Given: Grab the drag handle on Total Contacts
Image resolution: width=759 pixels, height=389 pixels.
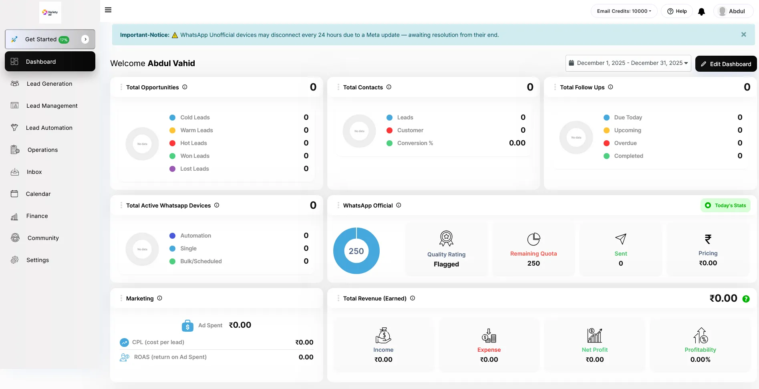Looking at the screenshot, I should click(338, 87).
